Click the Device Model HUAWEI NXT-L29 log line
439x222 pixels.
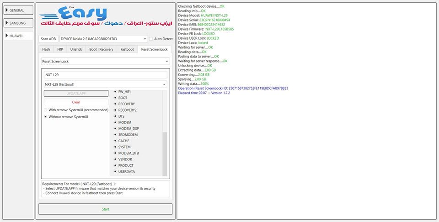(x=203, y=15)
